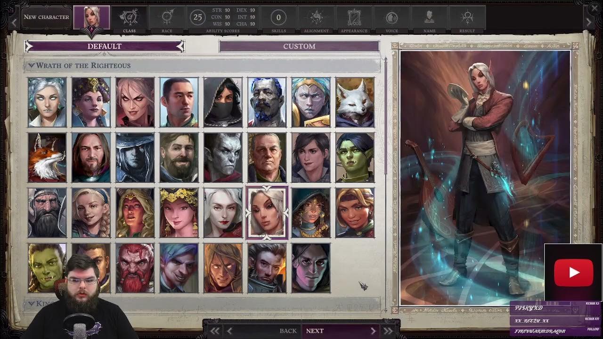Open the Ability Scores step
603x339 pixels.
[223, 19]
